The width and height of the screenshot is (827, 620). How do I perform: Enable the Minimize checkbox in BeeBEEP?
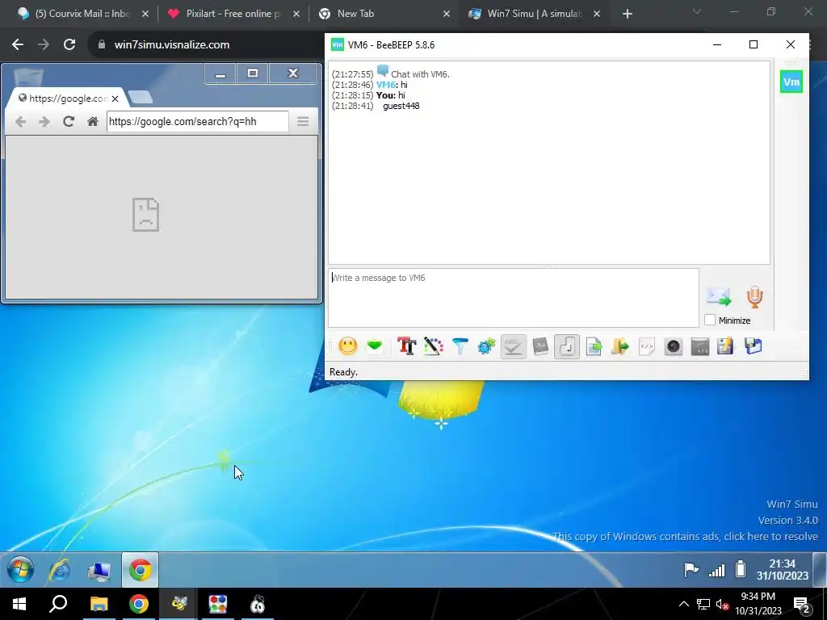(710, 320)
